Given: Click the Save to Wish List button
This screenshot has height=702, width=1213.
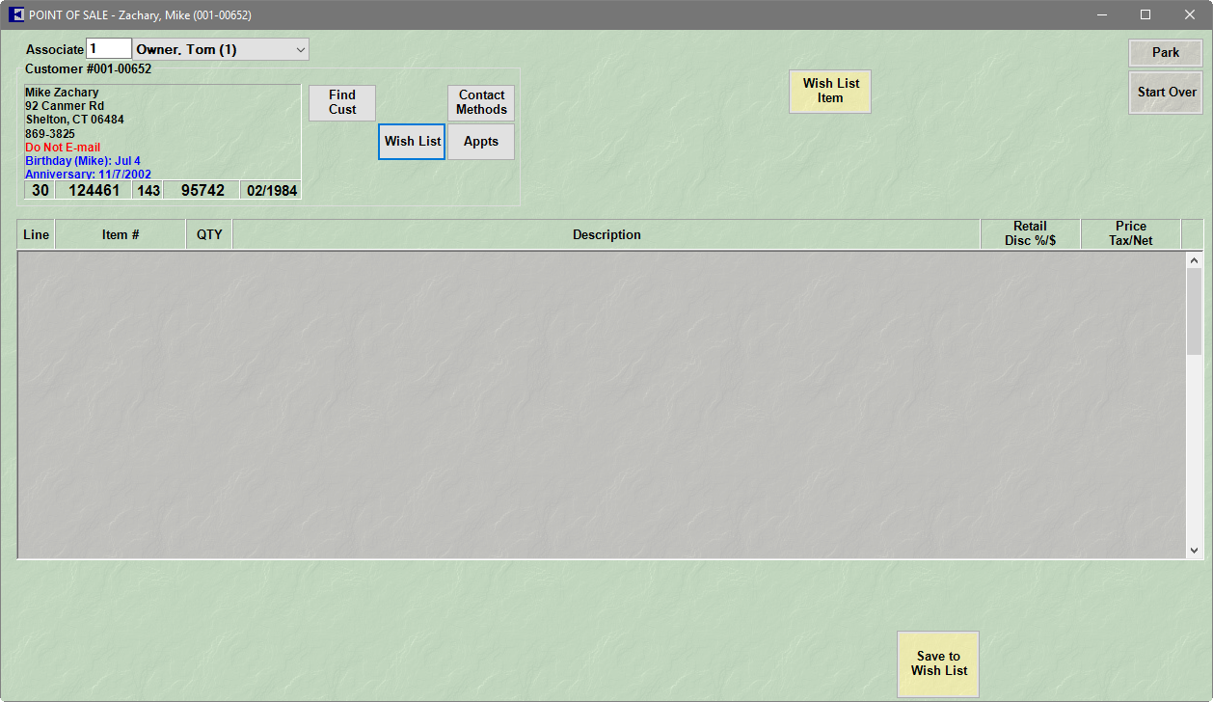Looking at the screenshot, I should pos(938,663).
